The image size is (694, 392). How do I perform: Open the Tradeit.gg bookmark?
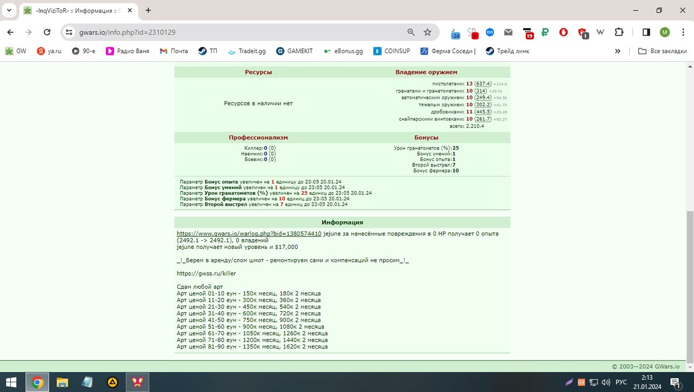(x=247, y=51)
